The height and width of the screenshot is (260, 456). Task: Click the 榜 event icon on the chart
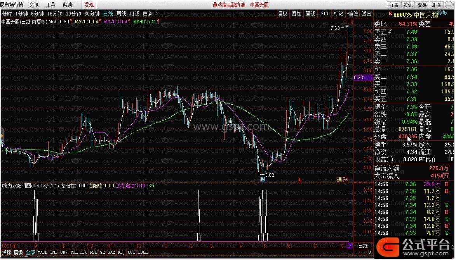point(339,180)
